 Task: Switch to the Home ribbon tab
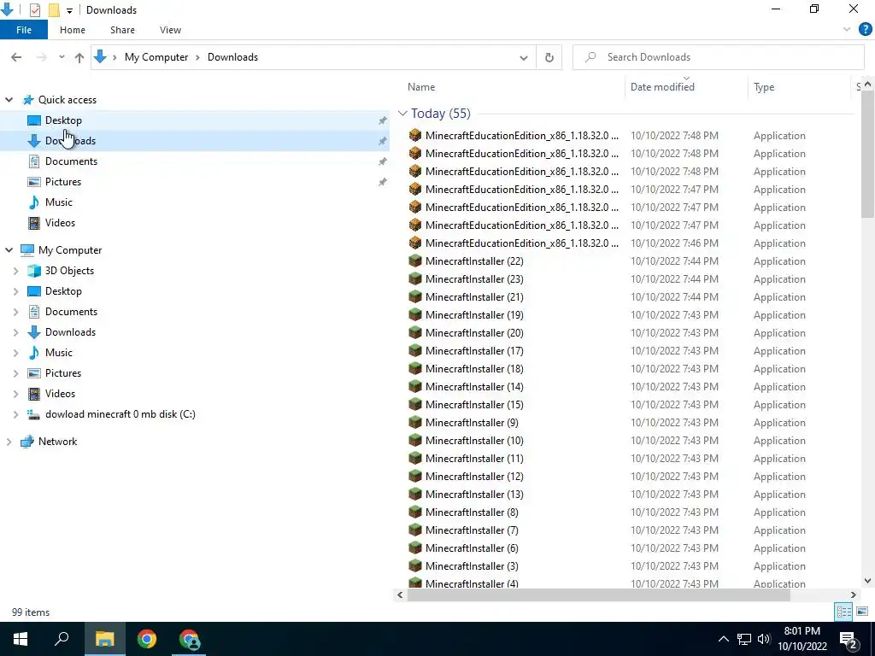click(73, 30)
